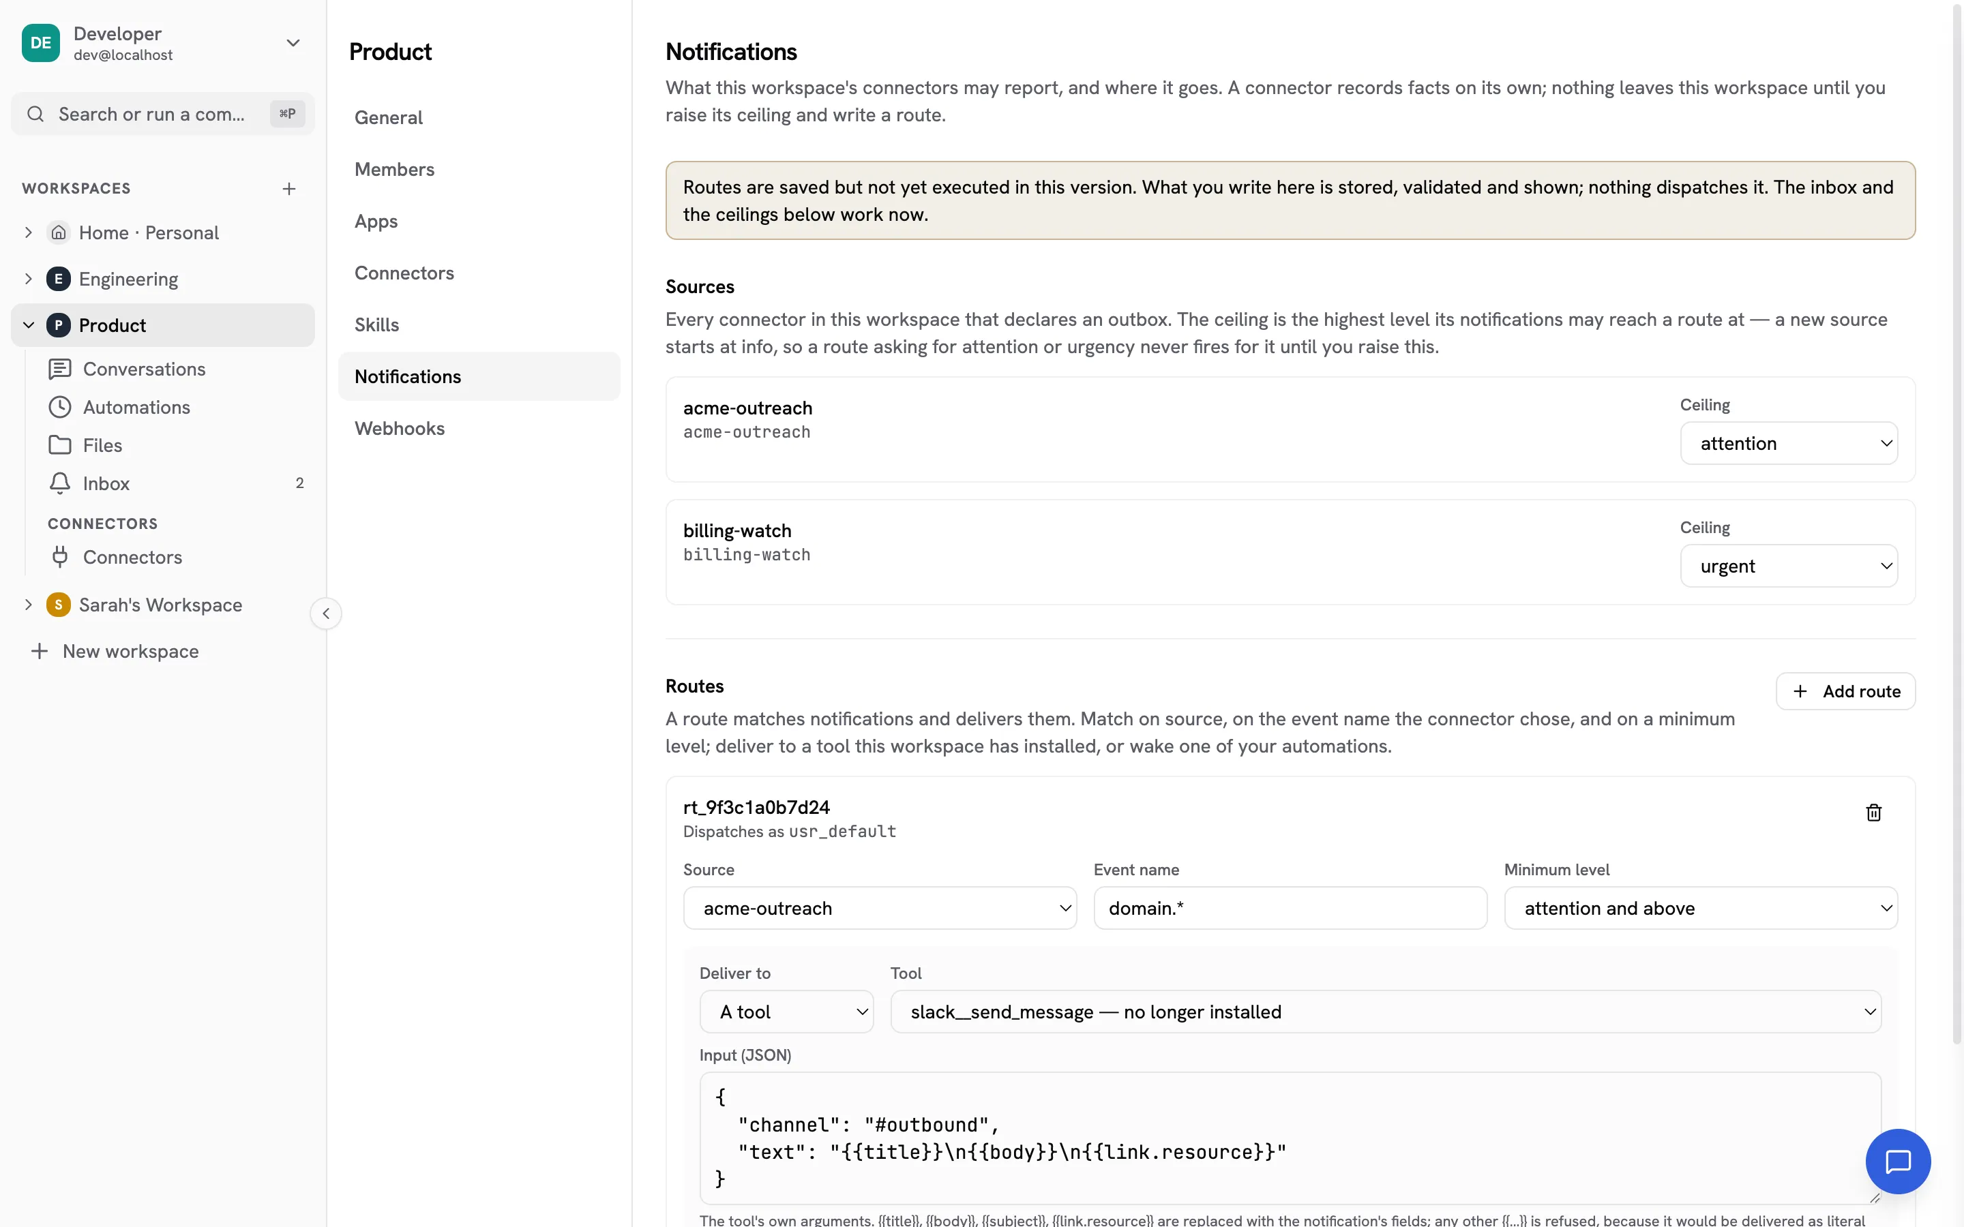Click the search magnifier icon
This screenshot has height=1227, width=1964.
(35, 114)
